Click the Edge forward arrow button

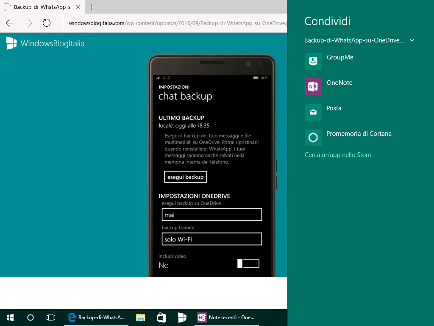pos(28,23)
